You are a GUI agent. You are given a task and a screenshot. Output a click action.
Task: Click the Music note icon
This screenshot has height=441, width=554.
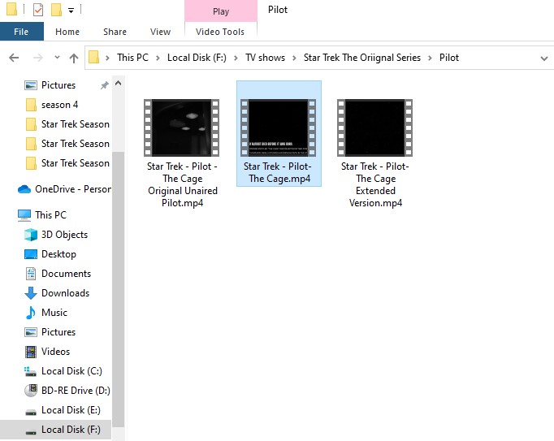pyautogui.click(x=31, y=313)
